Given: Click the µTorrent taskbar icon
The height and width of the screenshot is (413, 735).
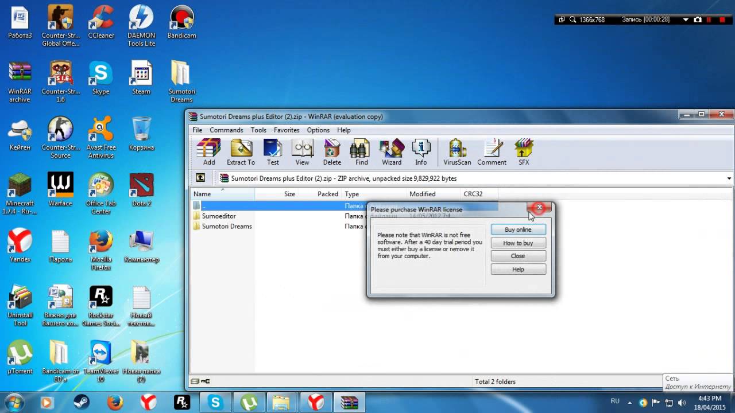Looking at the screenshot, I should [x=249, y=403].
